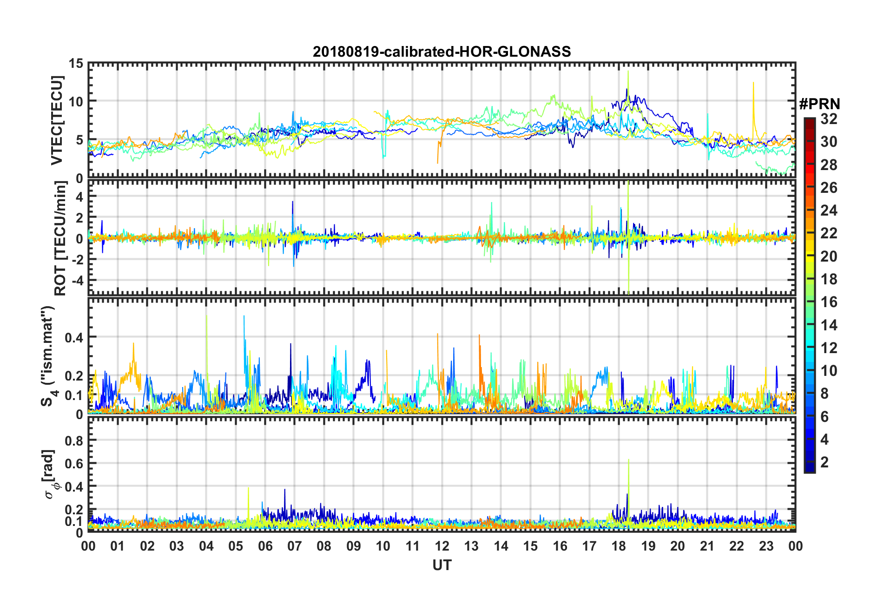Click the VTEC[TECU] y-axis label

click(57, 120)
